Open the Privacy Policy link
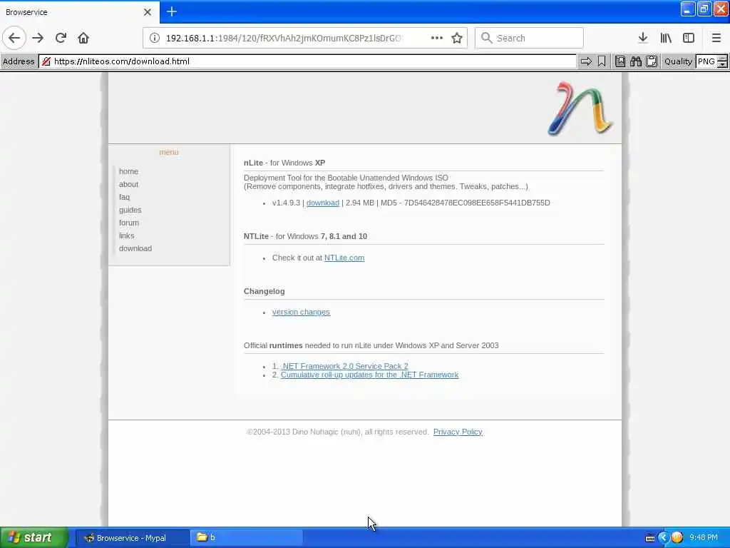The width and height of the screenshot is (730, 548). pos(458,432)
